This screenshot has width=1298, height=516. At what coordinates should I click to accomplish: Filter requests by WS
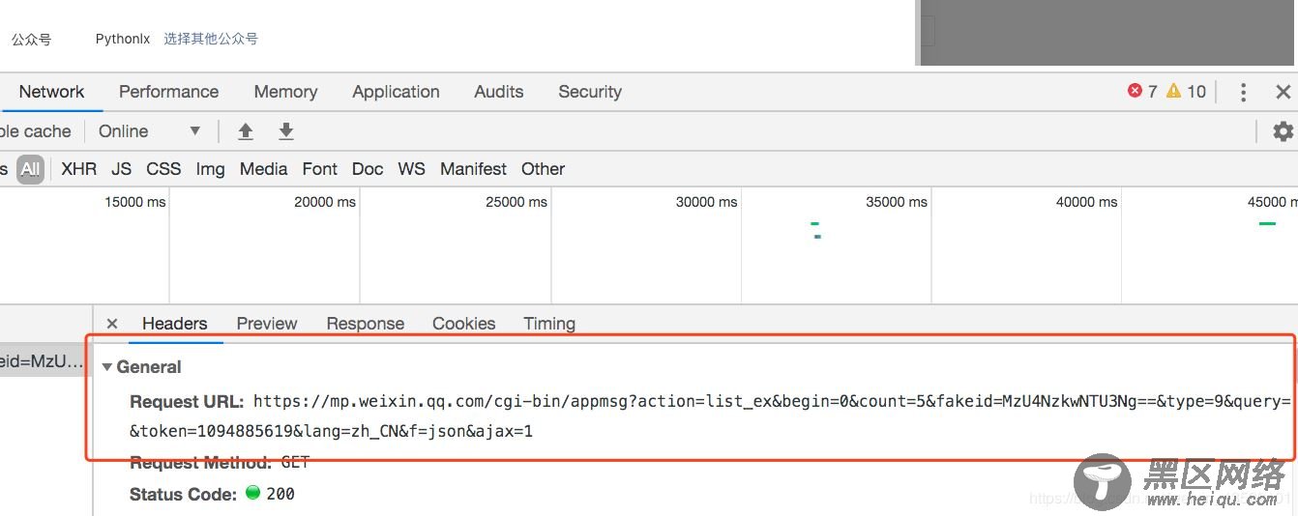412,169
